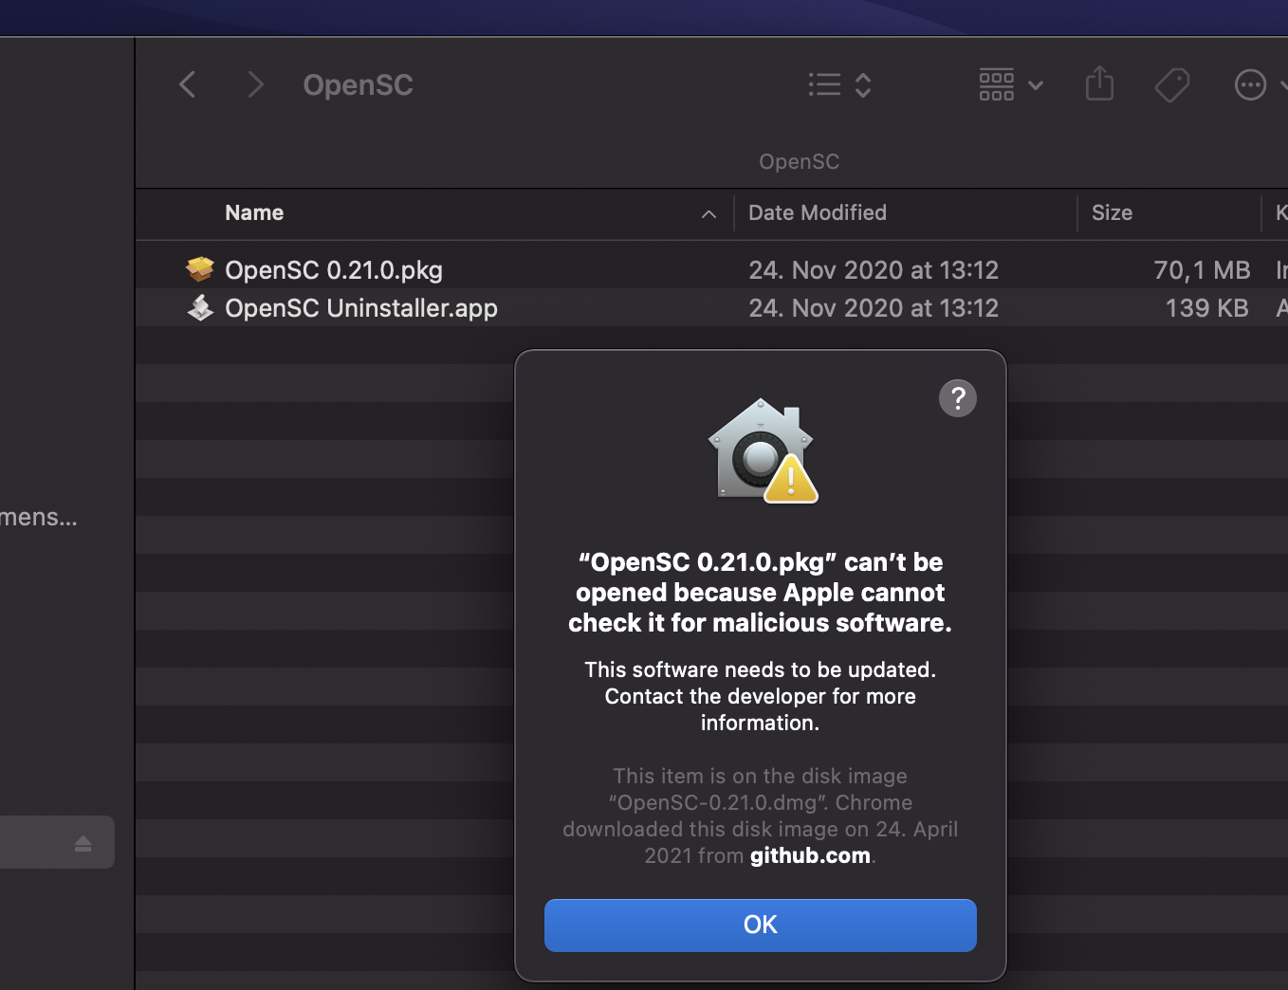Open the More actions ellipsis icon
The width and height of the screenshot is (1288, 990).
[x=1250, y=84]
